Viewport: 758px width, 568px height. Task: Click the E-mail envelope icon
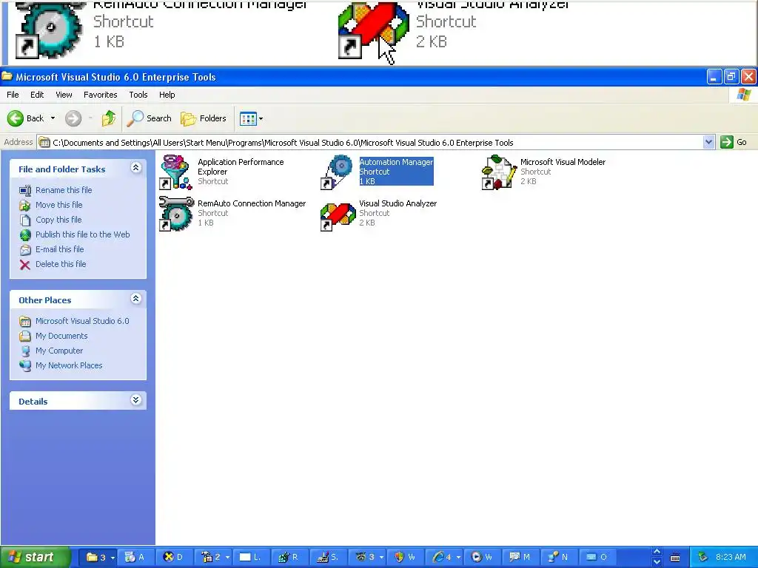click(25, 250)
